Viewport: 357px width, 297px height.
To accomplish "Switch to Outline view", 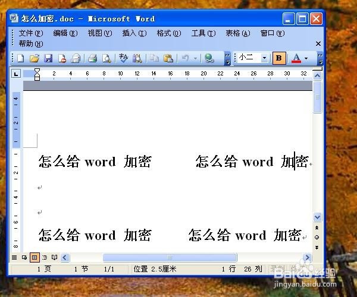I will click(45, 257).
